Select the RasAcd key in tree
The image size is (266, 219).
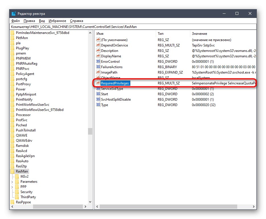[21, 151]
